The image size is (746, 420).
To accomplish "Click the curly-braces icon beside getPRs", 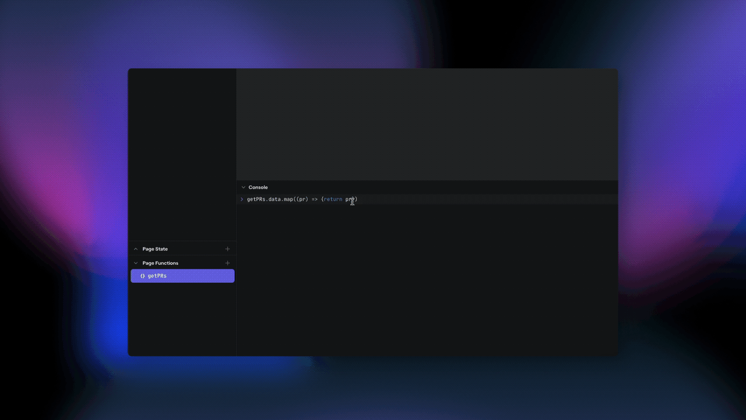I will tap(142, 275).
